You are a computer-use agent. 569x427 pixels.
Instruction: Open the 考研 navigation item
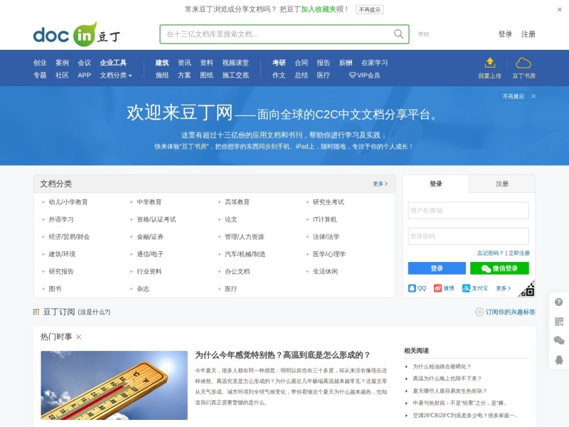pyautogui.click(x=279, y=63)
